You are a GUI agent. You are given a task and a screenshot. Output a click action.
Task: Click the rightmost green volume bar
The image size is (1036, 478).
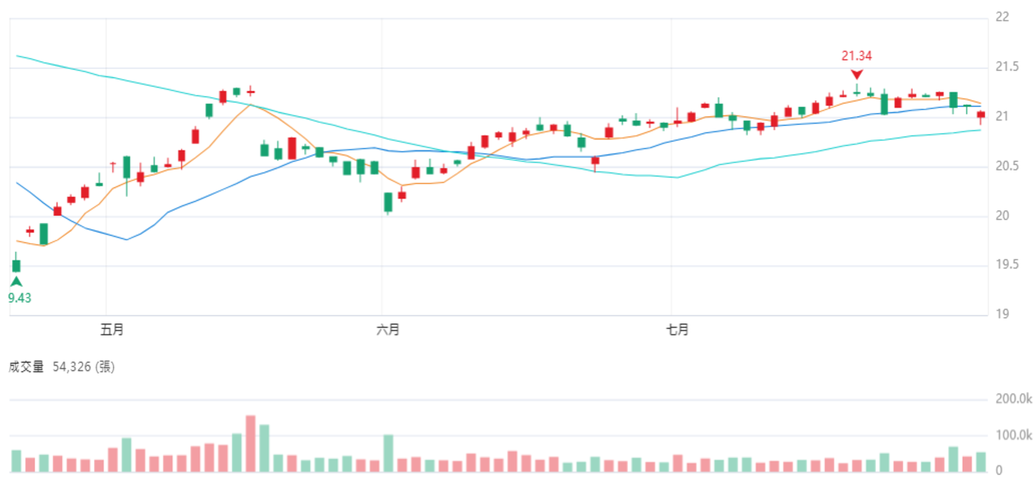tap(981, 462)
